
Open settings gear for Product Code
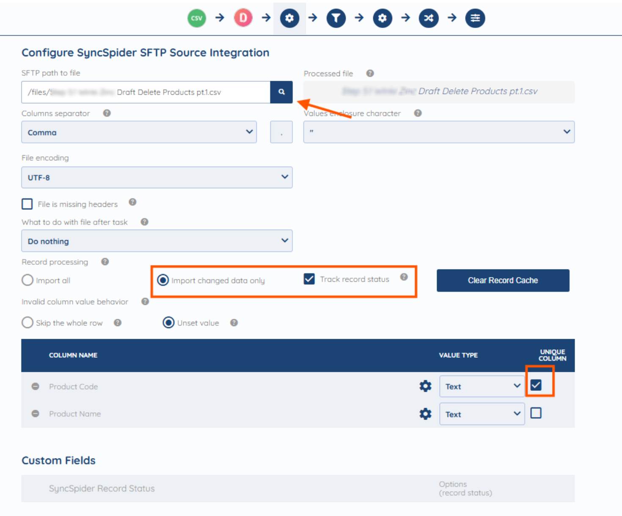point(425,386)
